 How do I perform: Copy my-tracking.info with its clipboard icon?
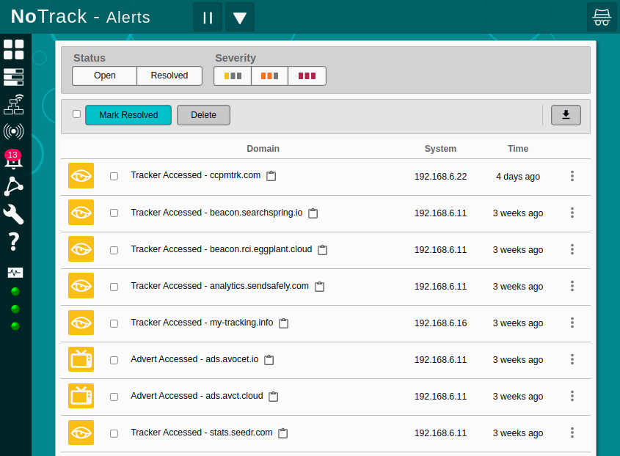[x=283, y=323]
